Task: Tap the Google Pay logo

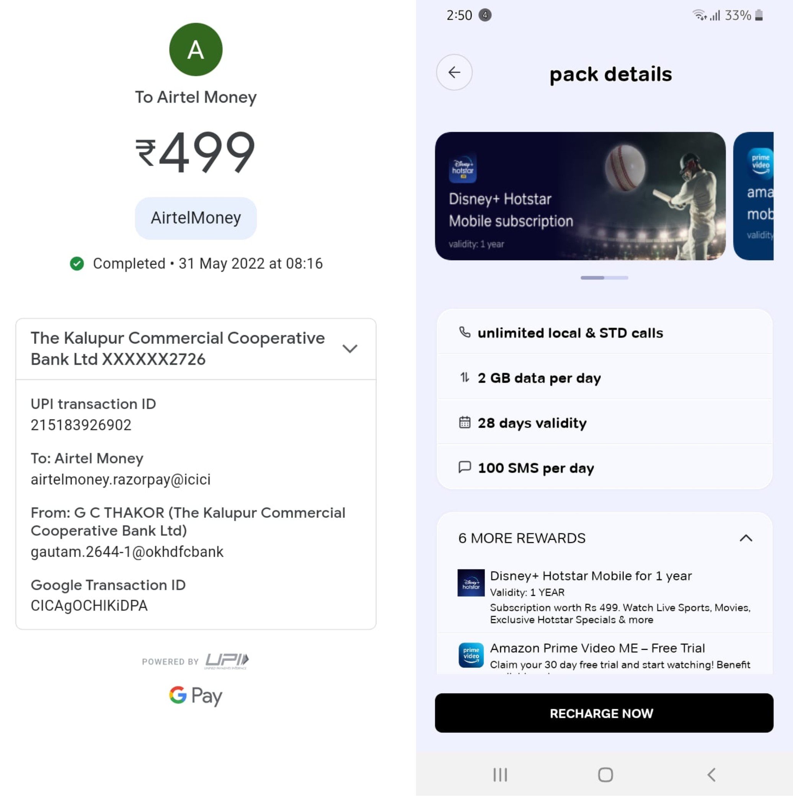Action: click(x=196, y=695)
